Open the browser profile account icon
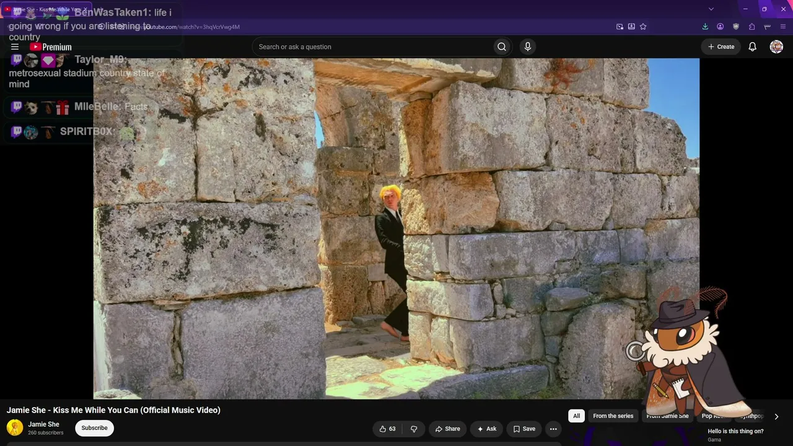The image size is (793, 446). coord(721,27)
